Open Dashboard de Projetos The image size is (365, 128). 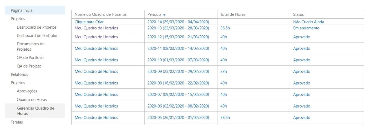click(37, 27)
